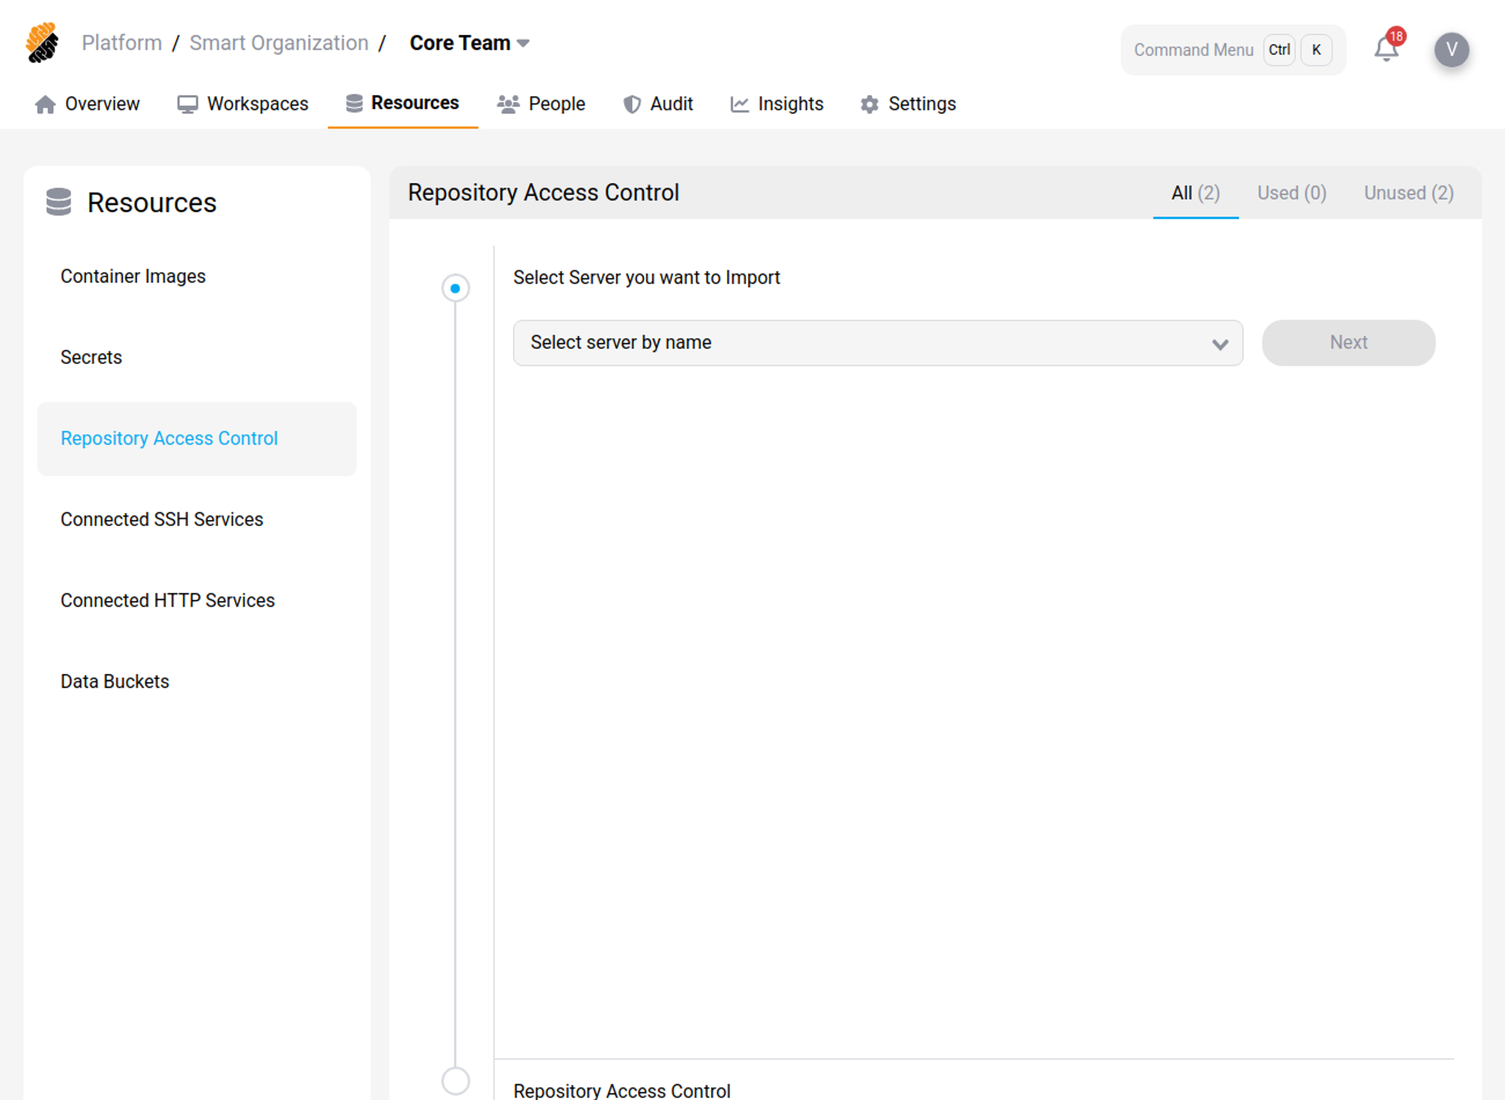Viewport: 1505px width, 1100px height.
Task: Select Repository Access Control sidebar item
Action: pos(197,439)
